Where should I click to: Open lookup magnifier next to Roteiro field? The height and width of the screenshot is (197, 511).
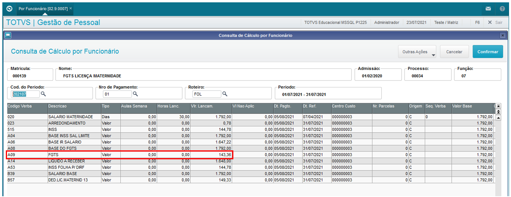pos(225,94)
